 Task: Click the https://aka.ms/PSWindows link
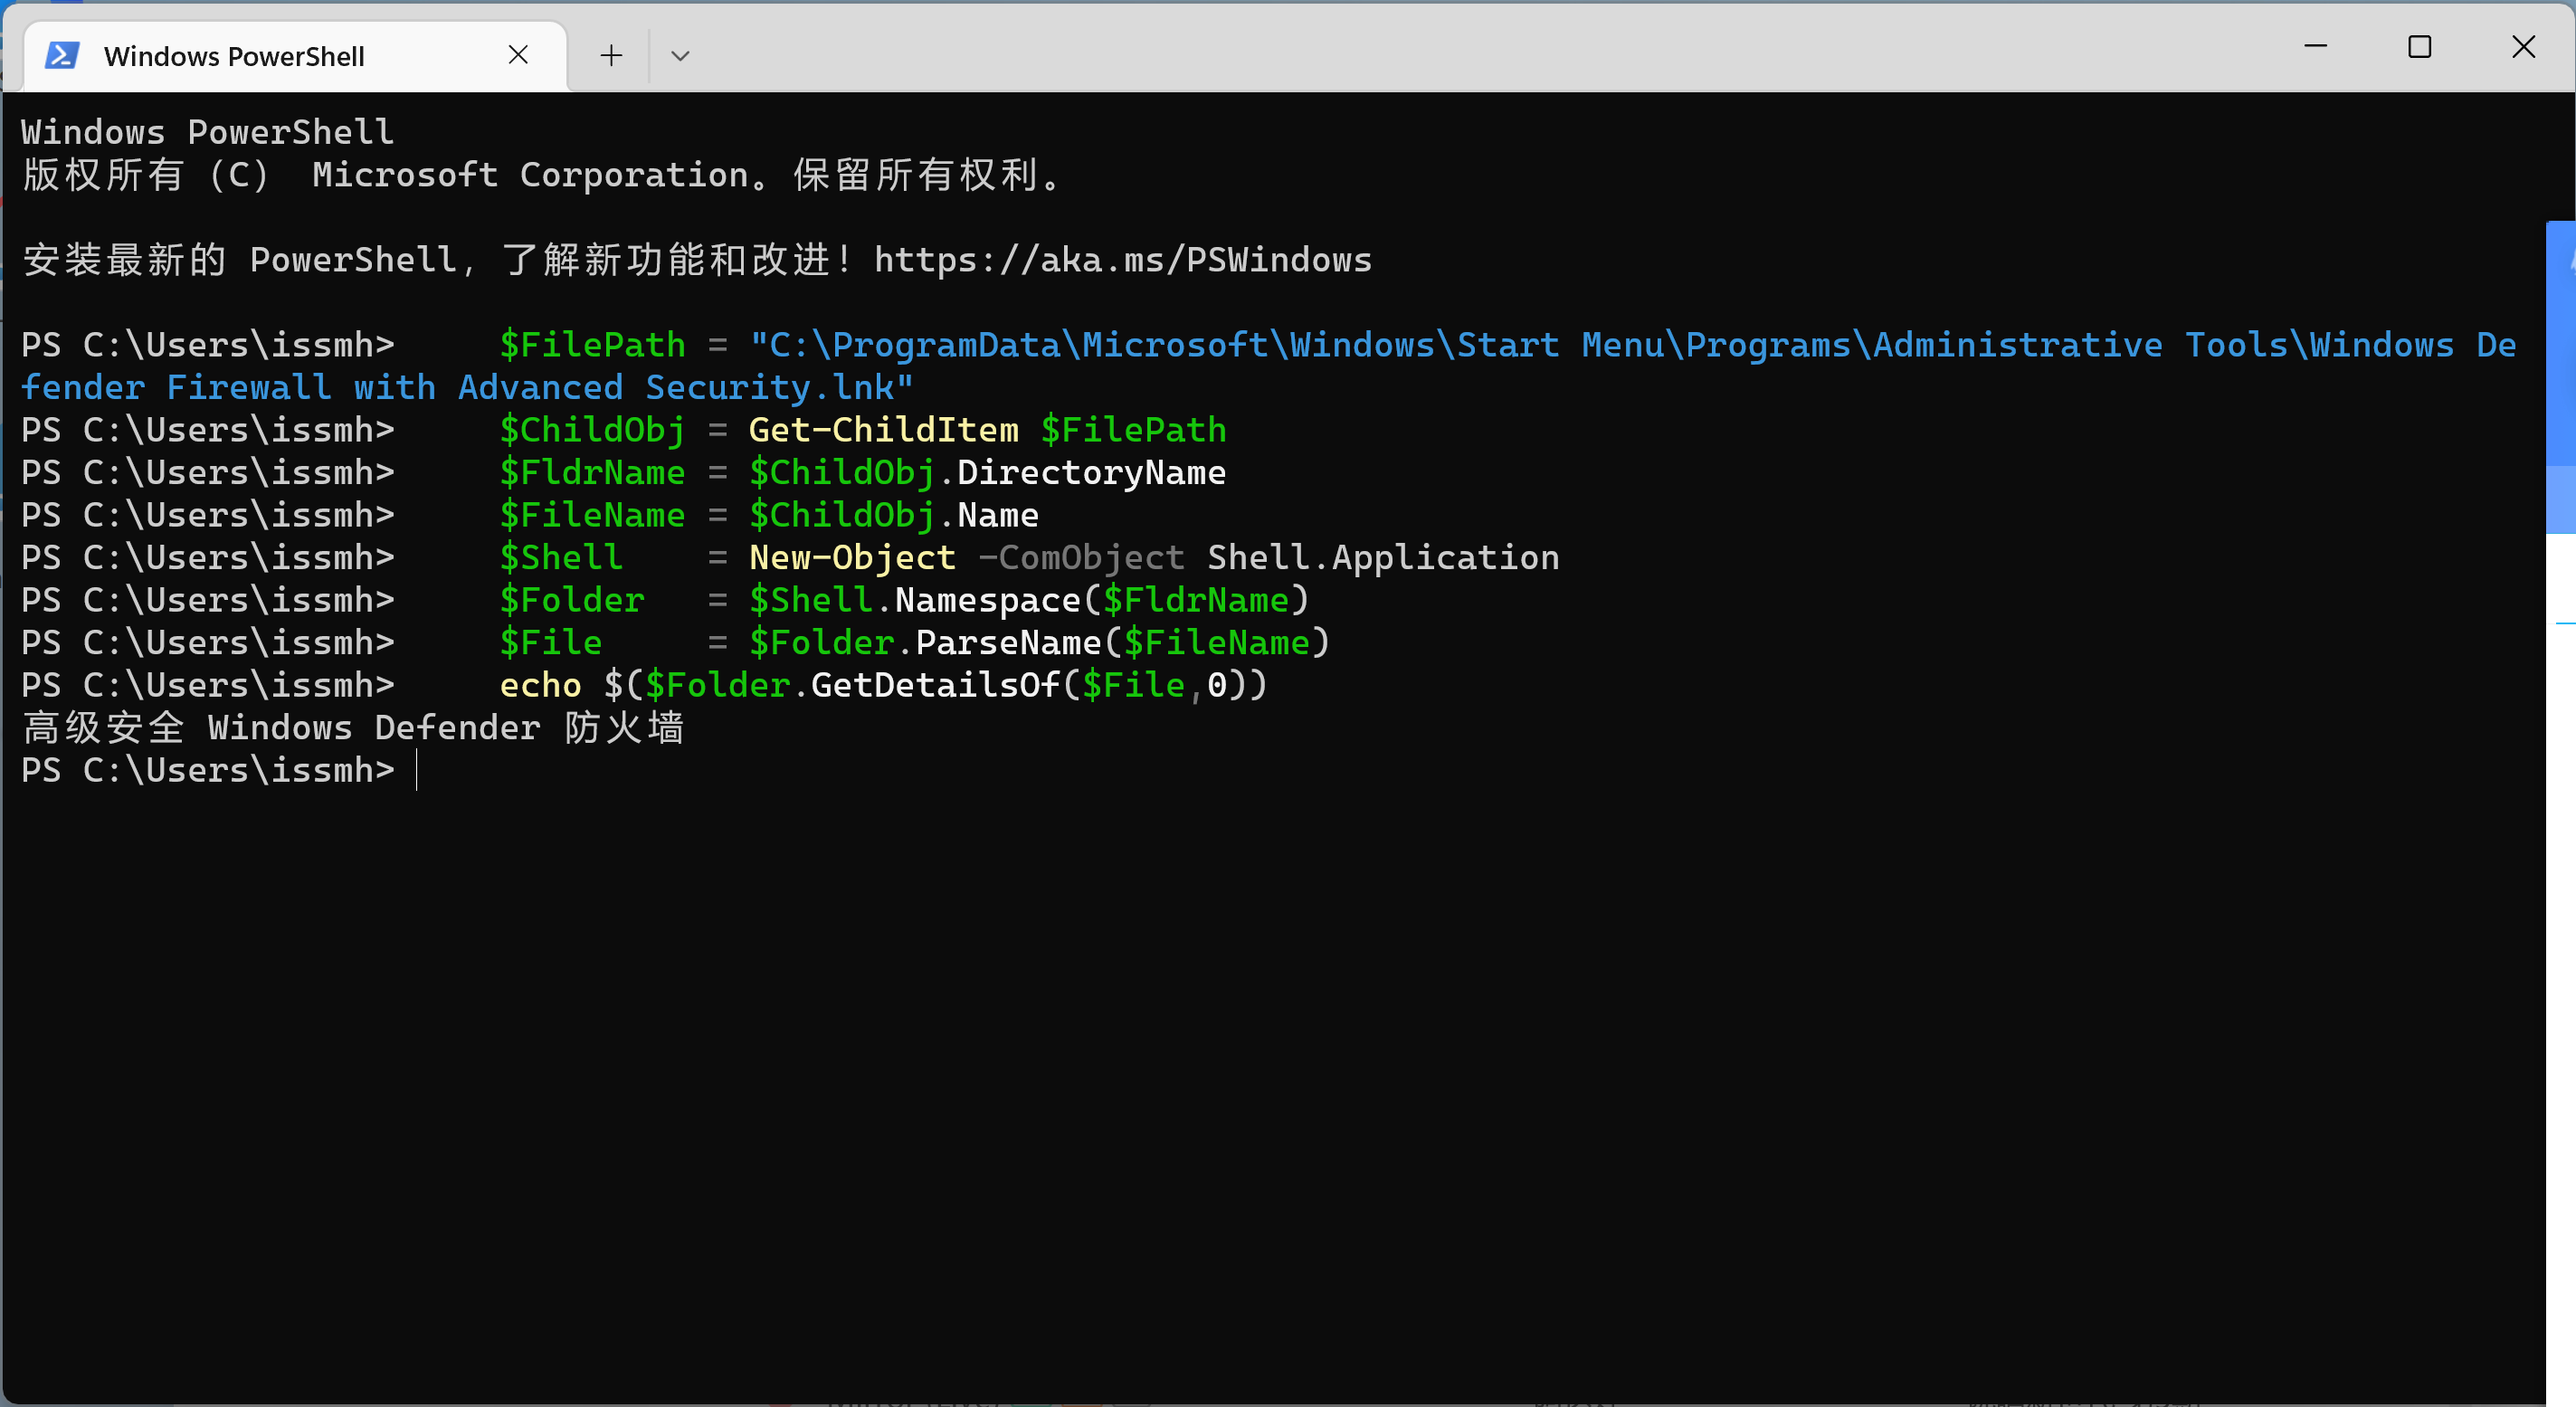point(1122,260)
